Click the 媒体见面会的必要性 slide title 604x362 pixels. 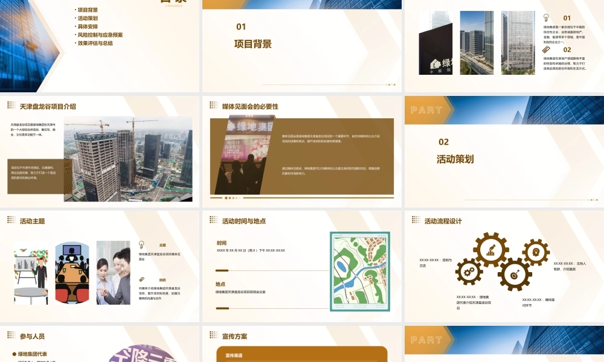250,107
